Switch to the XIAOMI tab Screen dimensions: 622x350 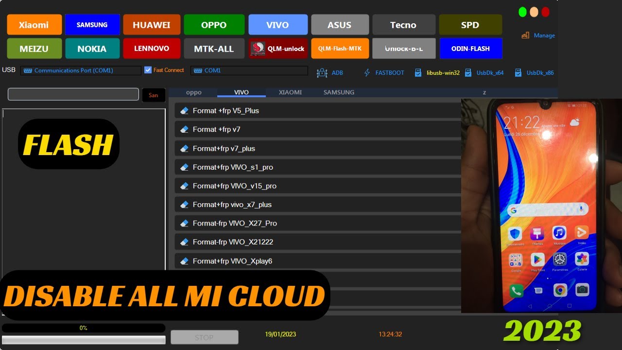[x=290, y=92]
